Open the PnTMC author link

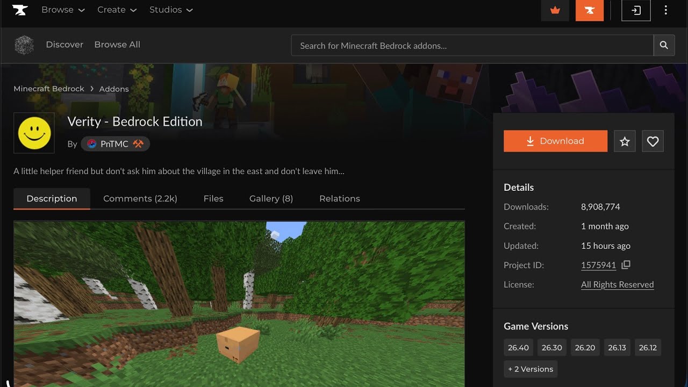(114, 144)
